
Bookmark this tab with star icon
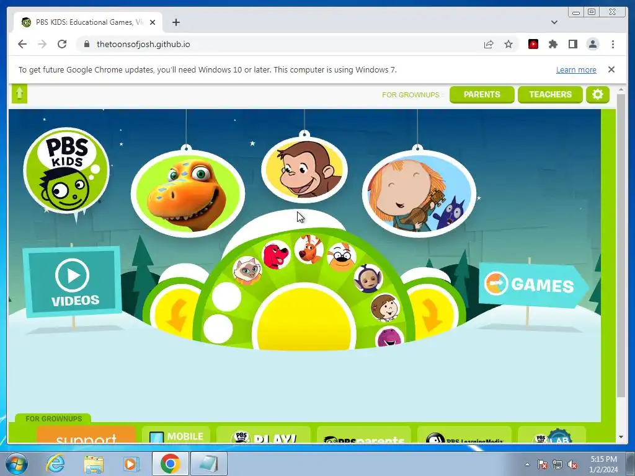click(508, 44)
